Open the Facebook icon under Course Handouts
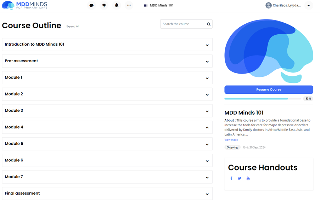This screenshot has height=202, width=320. click(231, 178)
